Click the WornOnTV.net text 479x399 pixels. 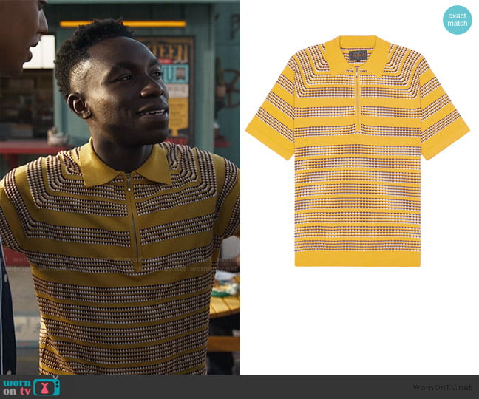[x=442, y=387]
